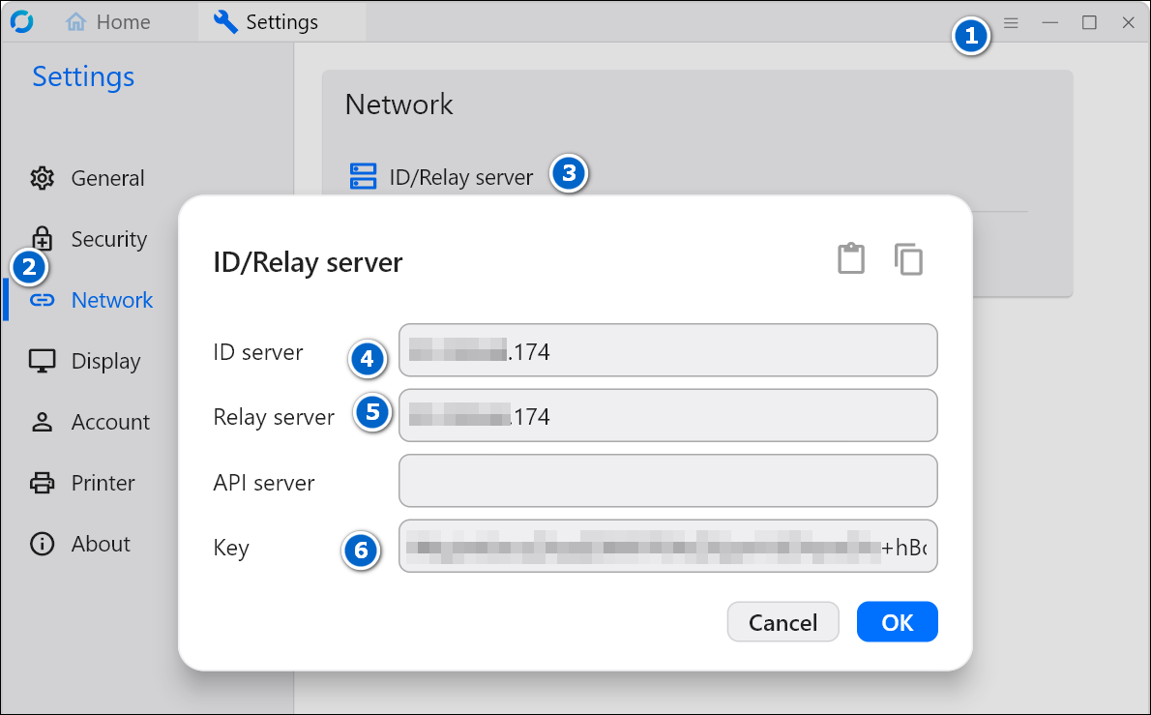Click the Printer icon in sidebar
The height and width of the screenshot is (715, 1151).
(42, 483)
